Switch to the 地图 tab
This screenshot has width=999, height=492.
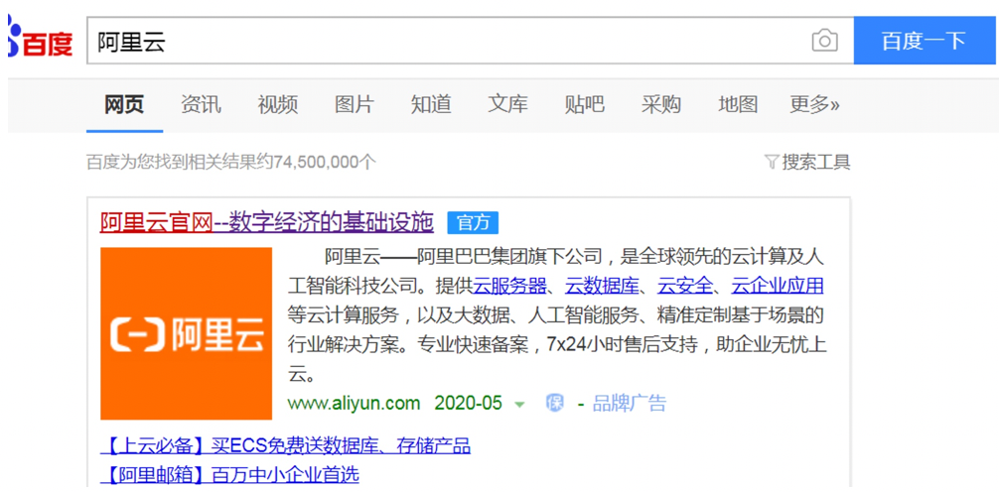(738, 104)
